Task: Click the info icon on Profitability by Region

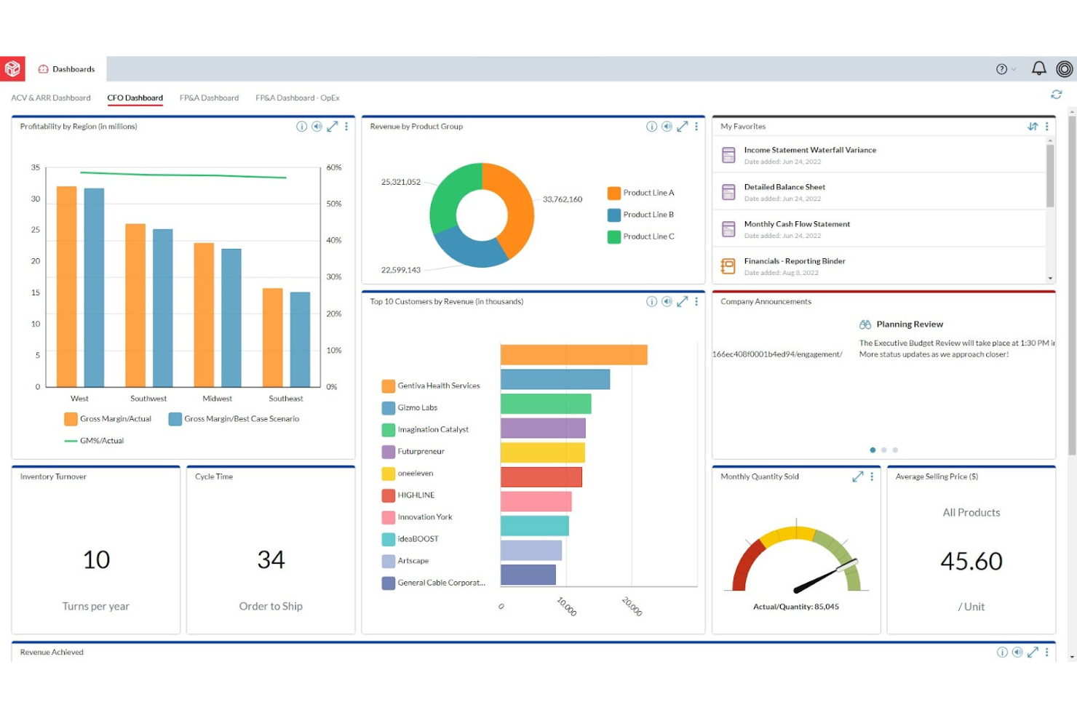Action: click(x=302, y=126)
